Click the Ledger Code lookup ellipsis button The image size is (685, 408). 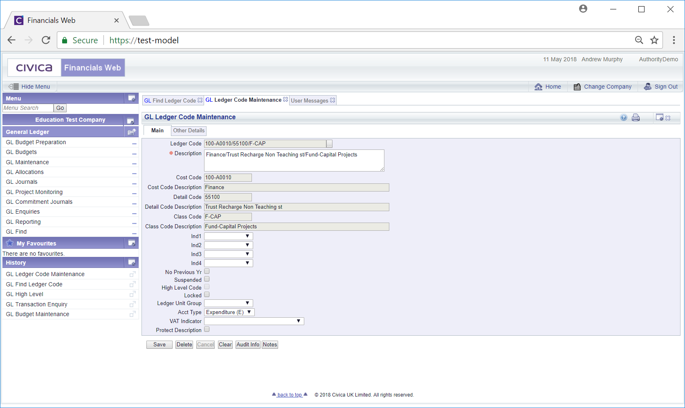point(329,144)
